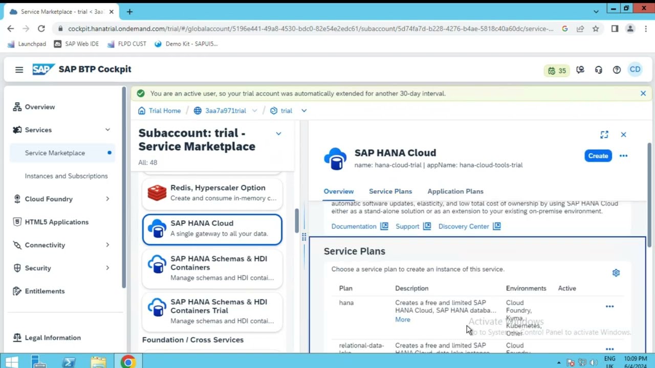This screenshot has height=368, width=655.
Task: Switch to the Service Plans tab
Action: [390, 191]
